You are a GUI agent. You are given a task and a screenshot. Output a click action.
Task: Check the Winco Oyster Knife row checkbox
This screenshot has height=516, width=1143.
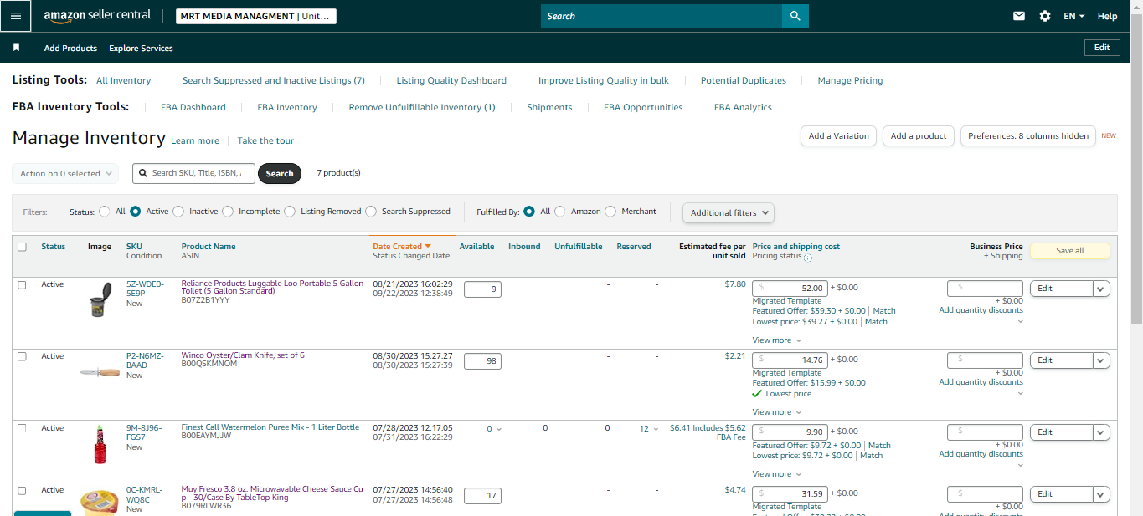(x=22, y=356)
